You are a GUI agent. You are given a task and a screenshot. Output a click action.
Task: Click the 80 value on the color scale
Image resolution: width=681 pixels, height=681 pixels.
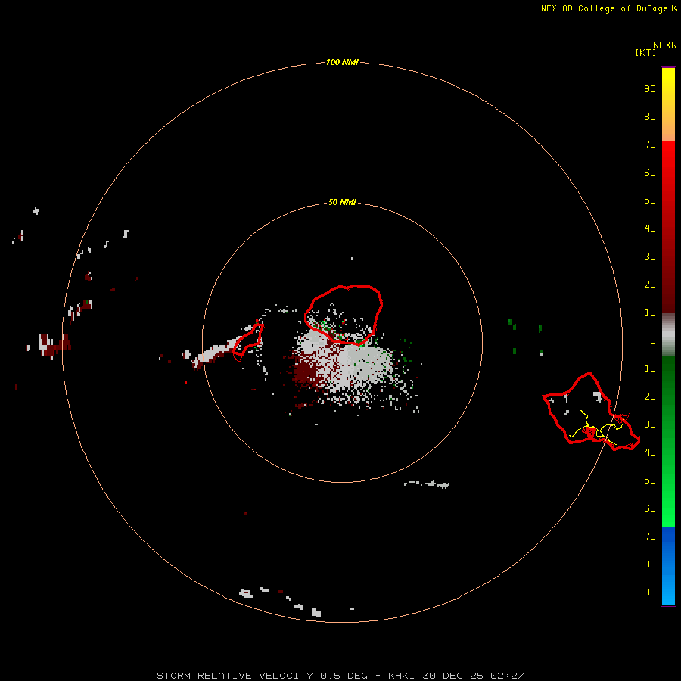(650, 116)
